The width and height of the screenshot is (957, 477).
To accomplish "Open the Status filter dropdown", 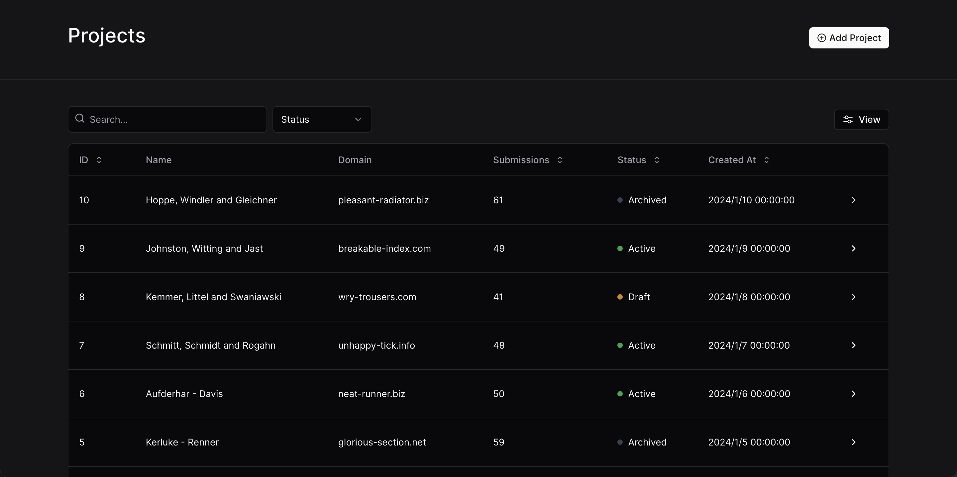I will click(x=322, y=119).
